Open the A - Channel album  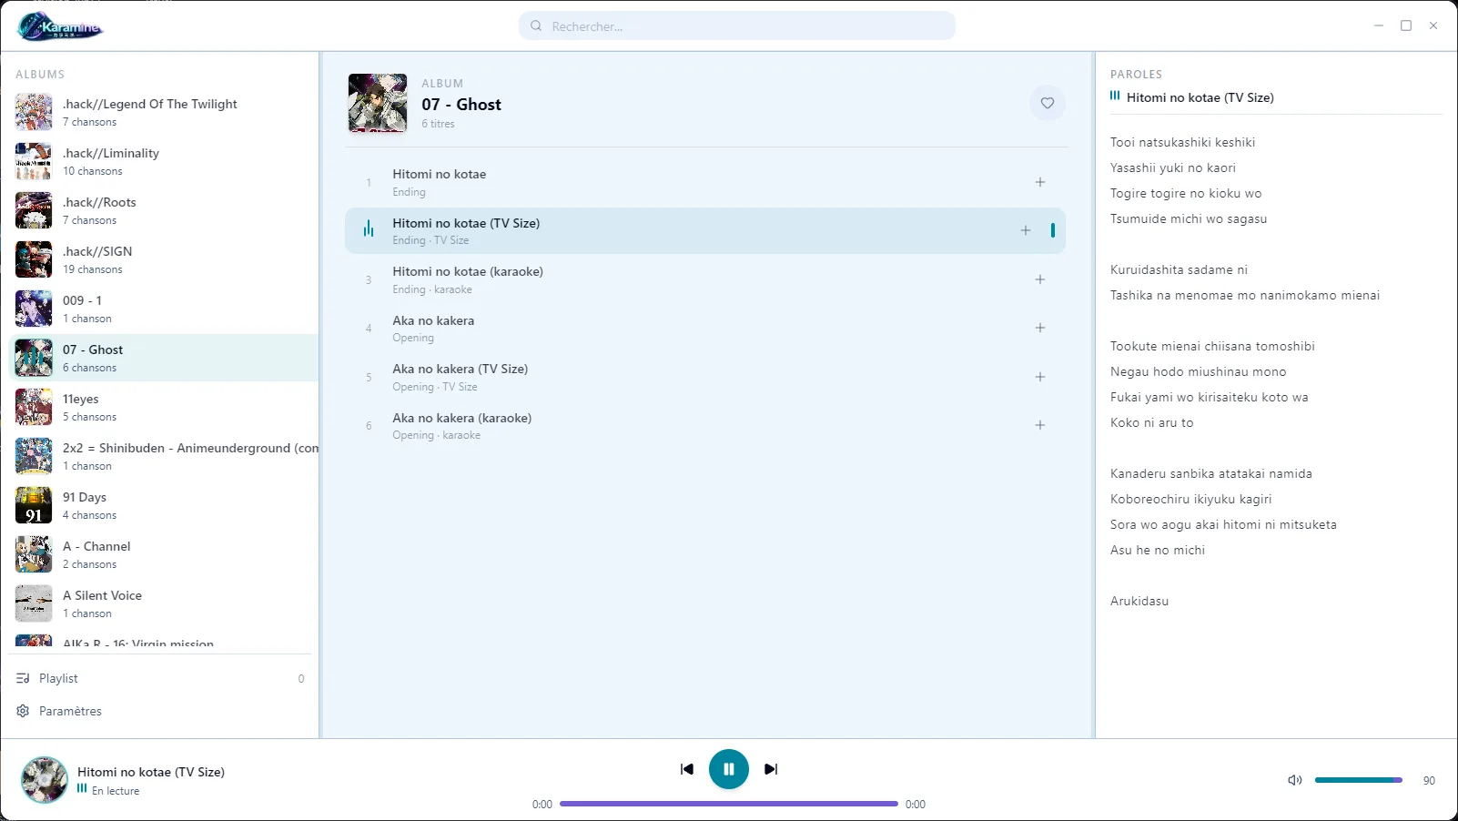click(164, 554)
